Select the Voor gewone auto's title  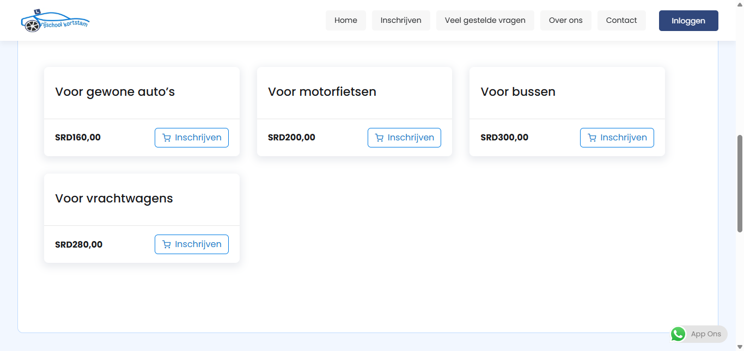tap(115, 92)
